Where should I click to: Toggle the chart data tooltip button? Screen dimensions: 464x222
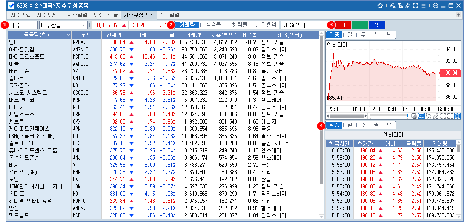421,116
